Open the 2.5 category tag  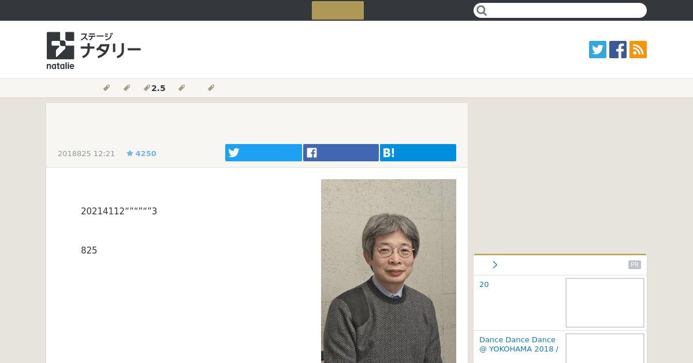click(x=155, y=88)
